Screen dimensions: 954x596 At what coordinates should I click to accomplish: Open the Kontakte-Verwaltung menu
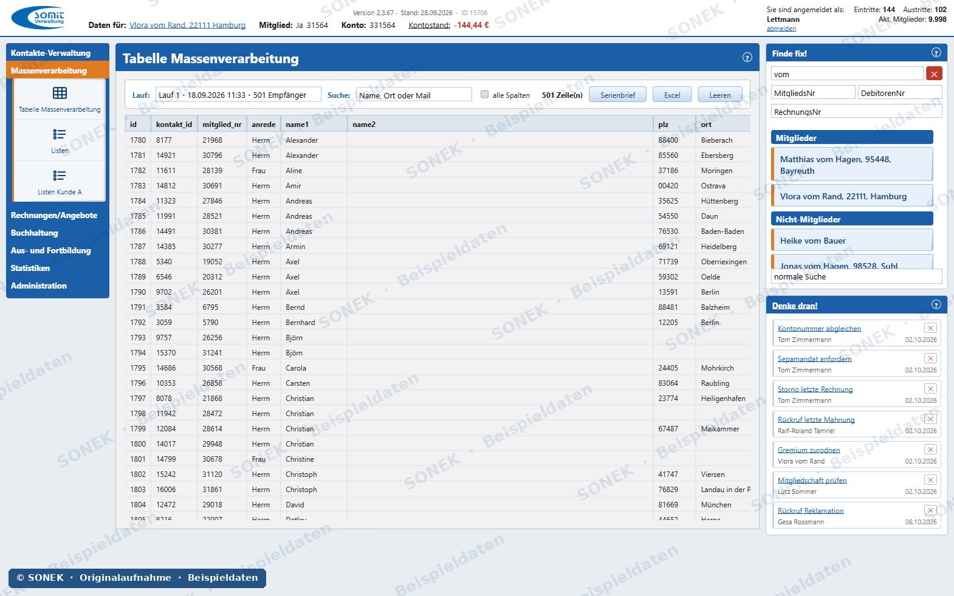pos(58,53)
